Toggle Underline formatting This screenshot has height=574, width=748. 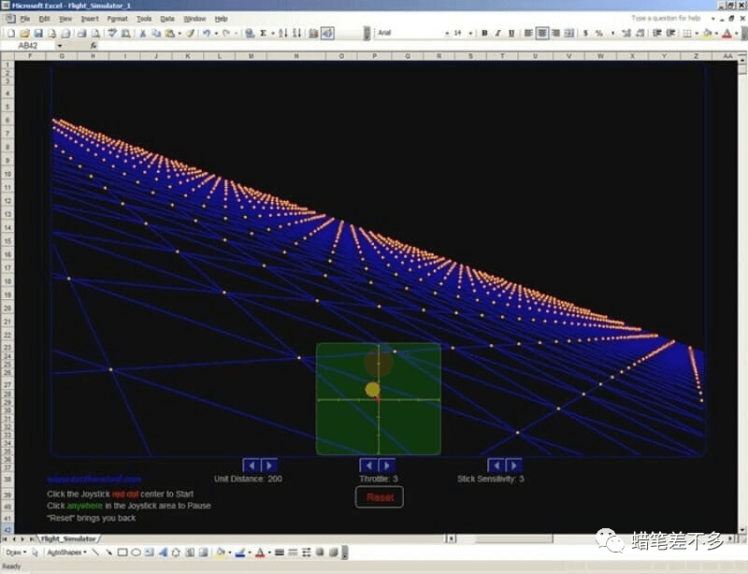point(511,33)
